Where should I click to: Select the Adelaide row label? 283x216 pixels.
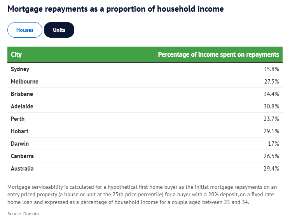click(x=22, y=106)
